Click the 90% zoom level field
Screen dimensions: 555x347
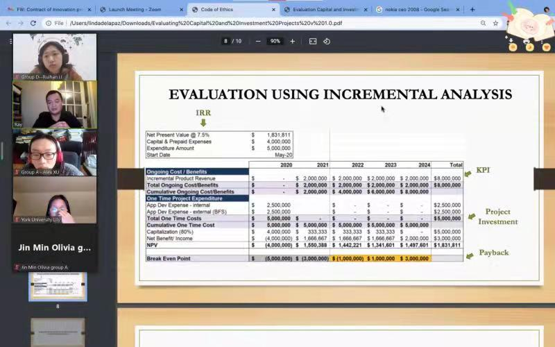(x=275, y=42)
